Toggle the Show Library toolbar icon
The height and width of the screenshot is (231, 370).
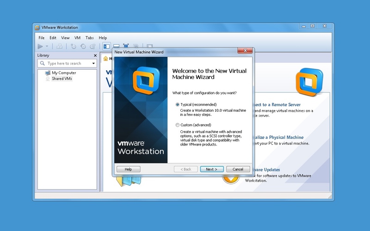[x=107, y=47]
